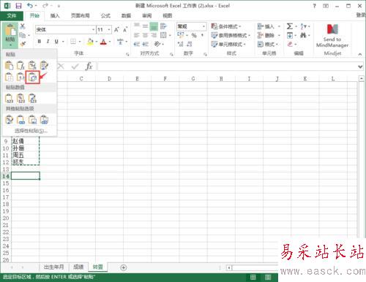Choose the Paste Formulas (fx) option icon
Screen dimensions: 366x282
pyautogui.click(x=20, y=66)
